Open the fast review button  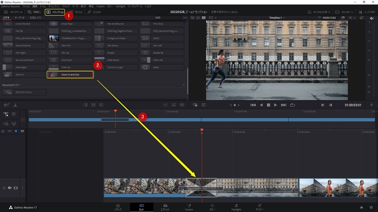coord(195,105)
